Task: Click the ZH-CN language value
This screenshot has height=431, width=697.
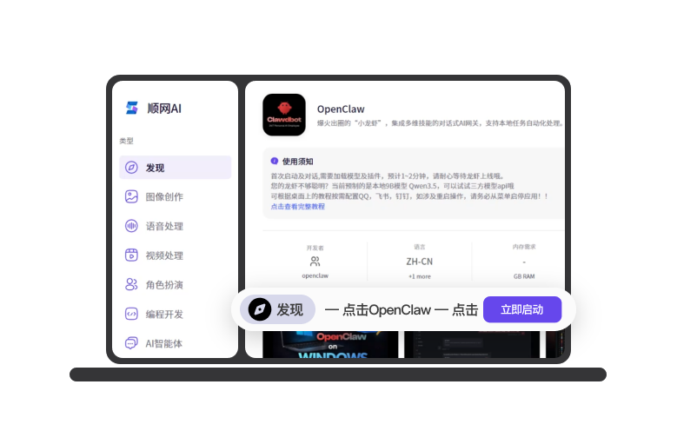Action: [x=419, y=262]
